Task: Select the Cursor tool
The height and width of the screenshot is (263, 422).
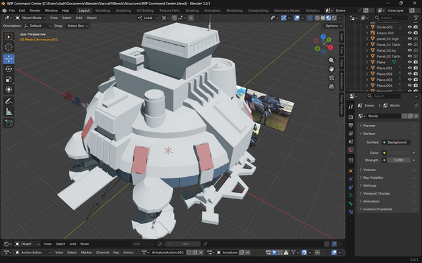Action: click(x=9, y=47)
